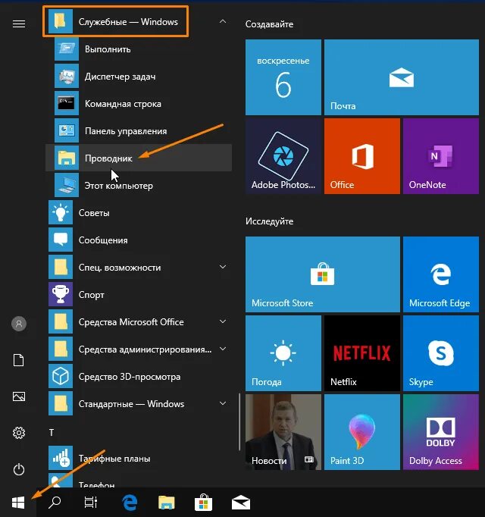Screen dimensions: 485x517
Task: Open the Сообщения app
Action: coord(139,240)
